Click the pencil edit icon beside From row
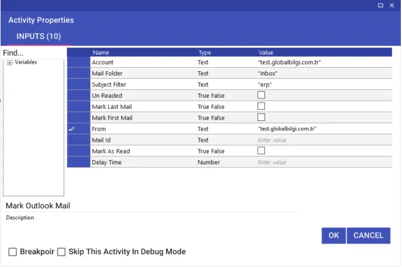Viewport: 402px width, 268px height. pyautogui.click(x=71, y=129)
